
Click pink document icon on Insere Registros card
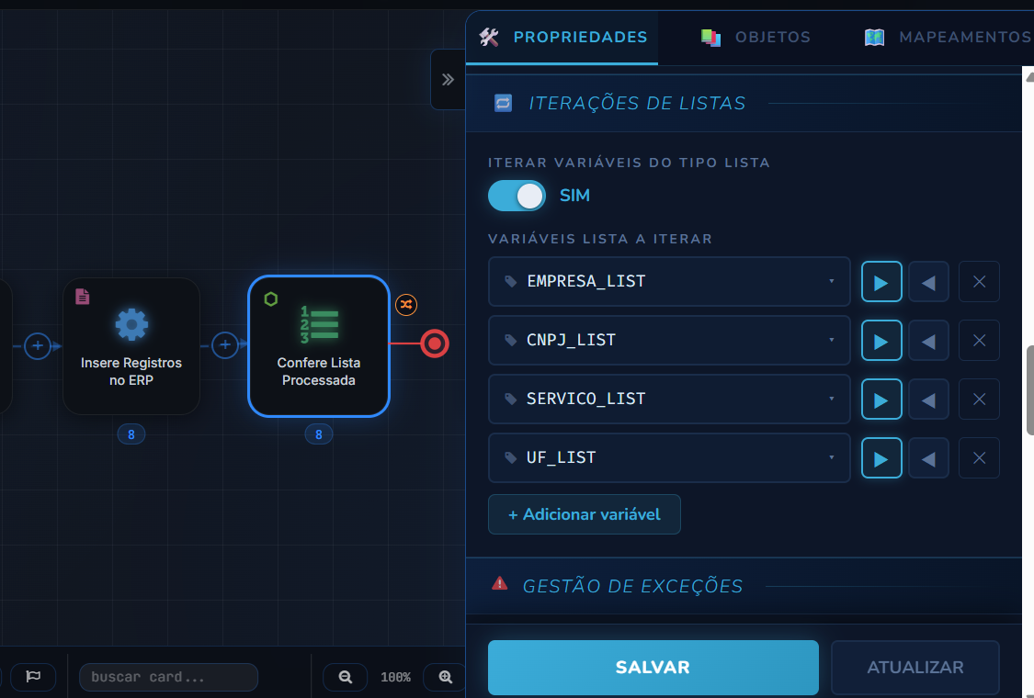[x=83, y=297]
